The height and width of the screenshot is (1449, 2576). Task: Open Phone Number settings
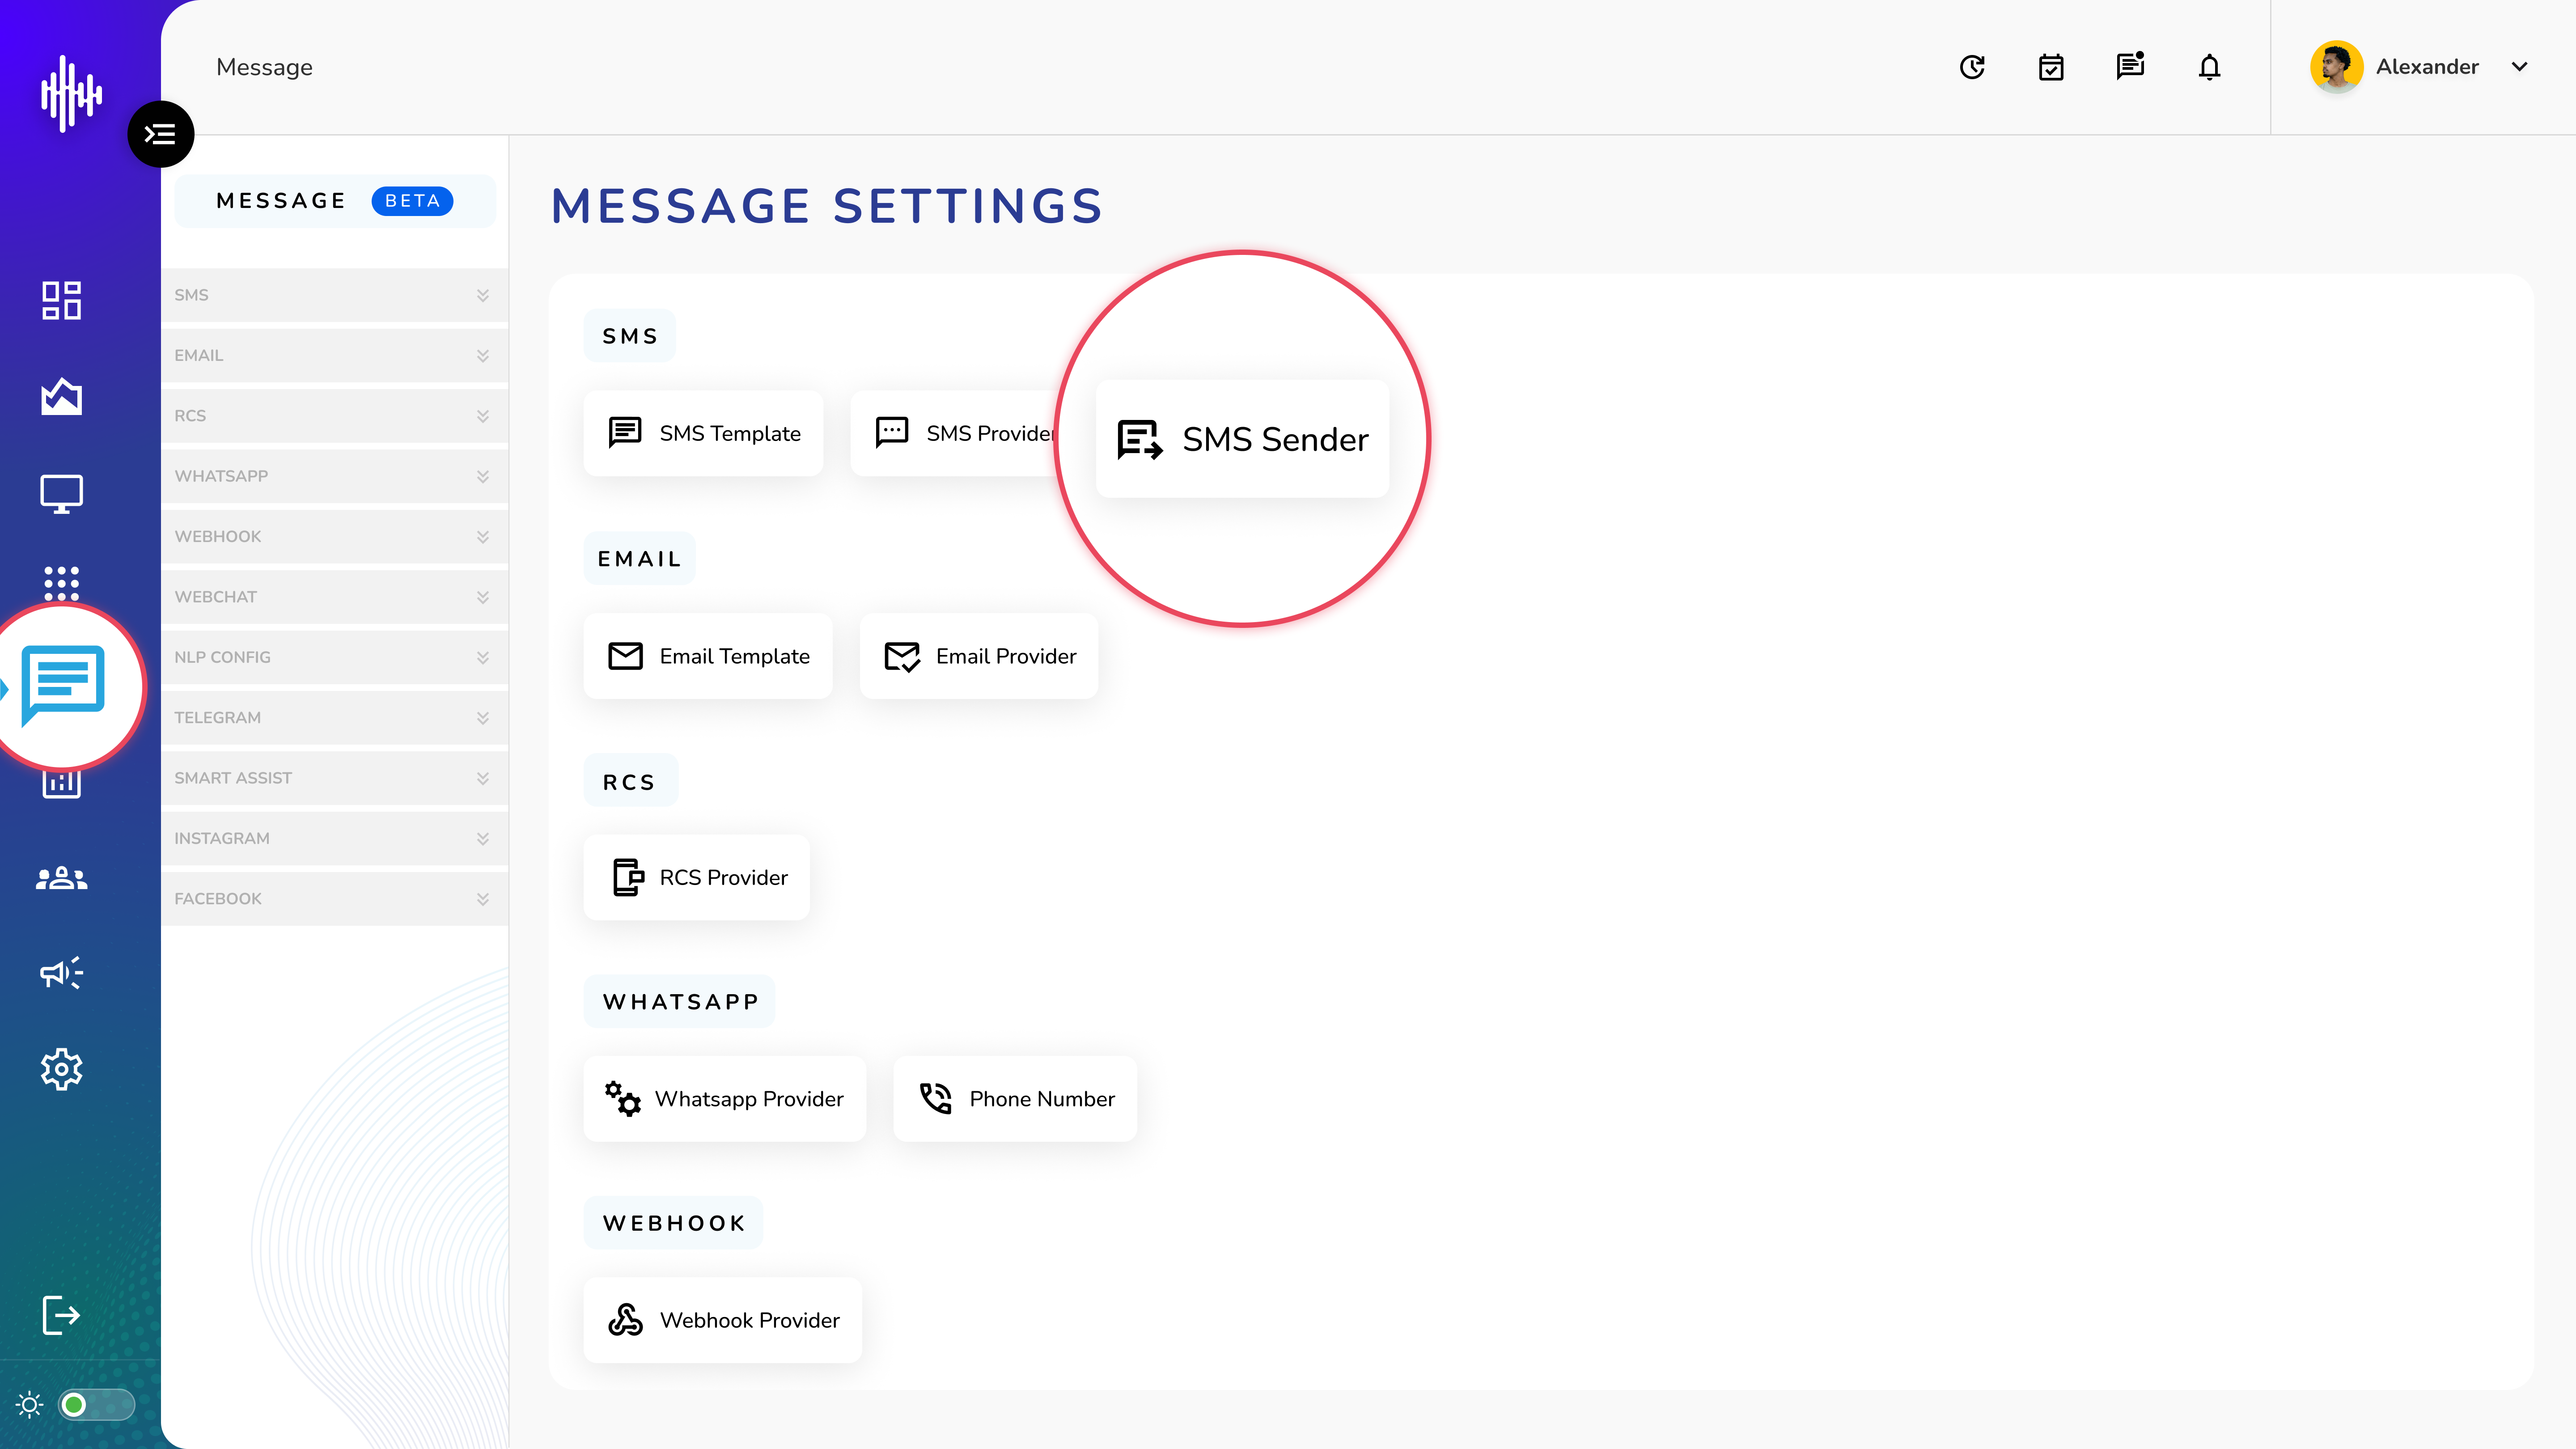pos(1015,1099)
